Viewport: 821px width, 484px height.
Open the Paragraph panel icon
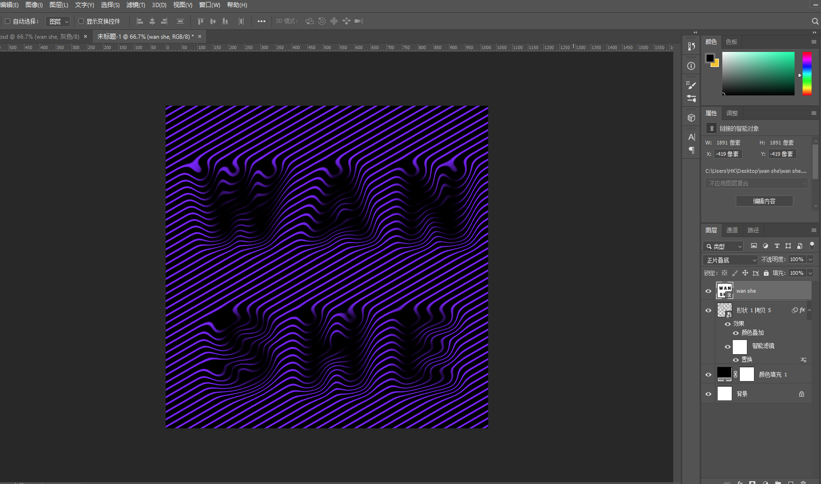[692, 150]
